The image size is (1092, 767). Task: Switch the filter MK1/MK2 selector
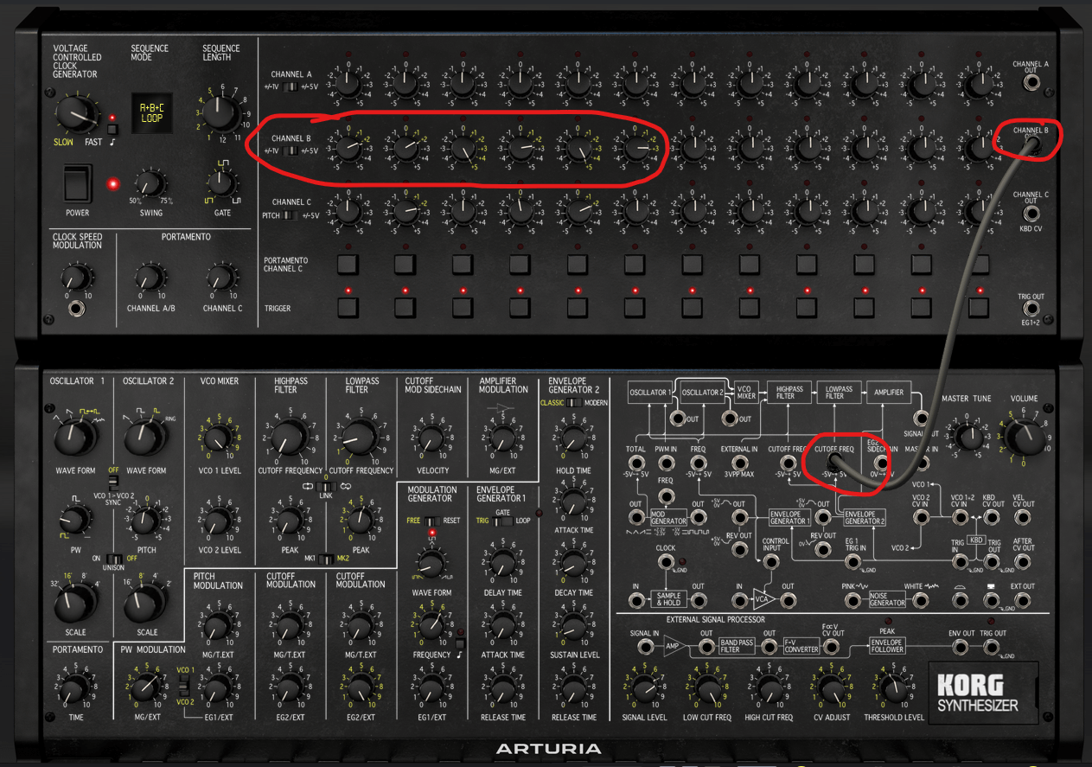click(x=326, y=559)
